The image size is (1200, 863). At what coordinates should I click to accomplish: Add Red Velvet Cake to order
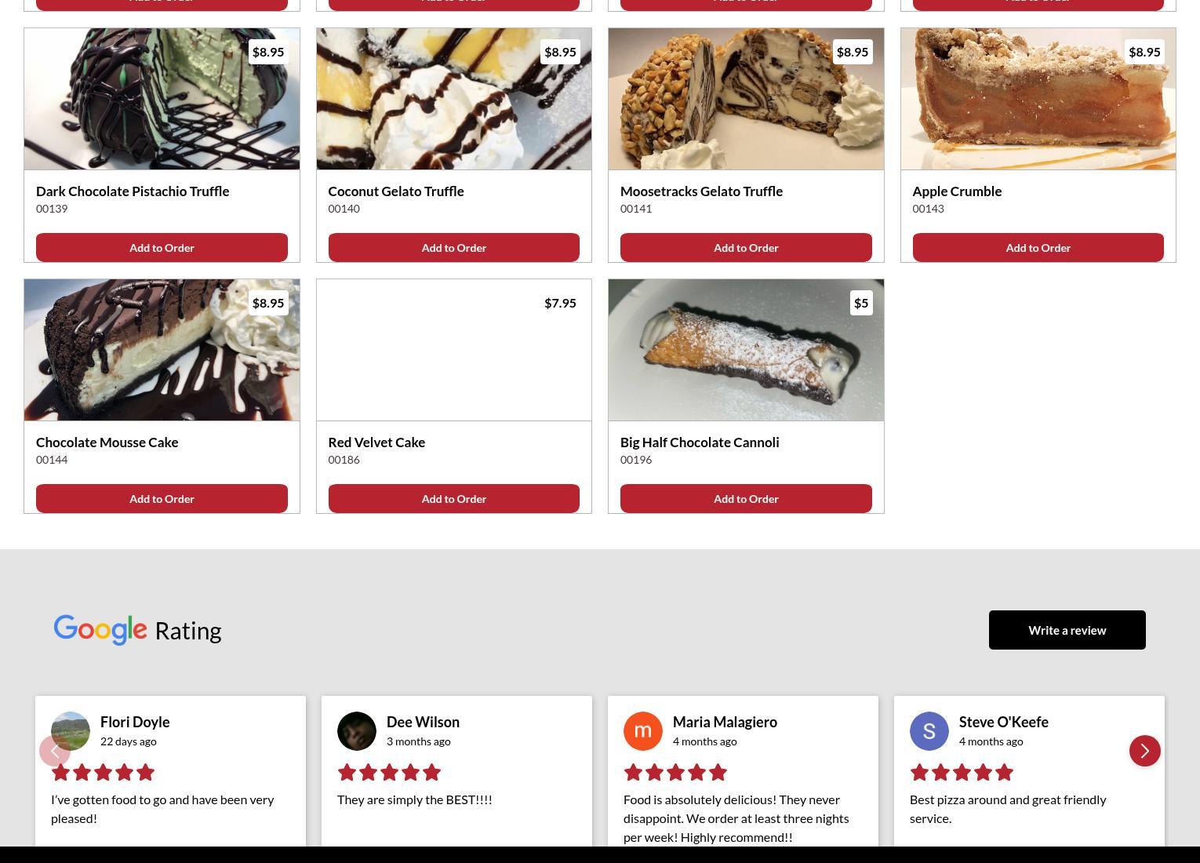[454, 498]
